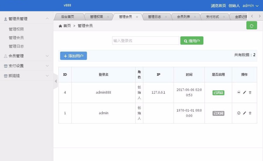Edit the admin user row pencil icon
The width and height of the screenshot is (263, 161).
point(244,113)
